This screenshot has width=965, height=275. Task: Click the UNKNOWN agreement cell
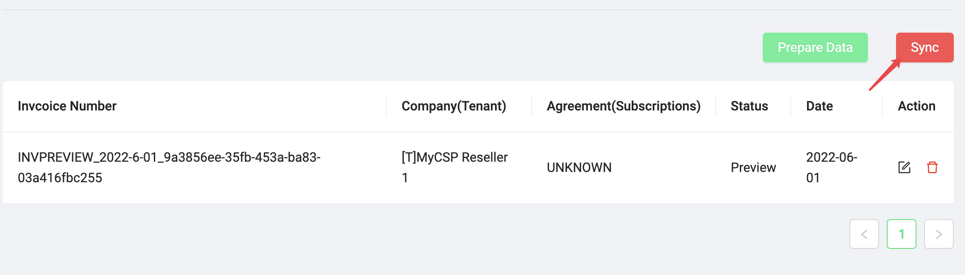(579, 167)
